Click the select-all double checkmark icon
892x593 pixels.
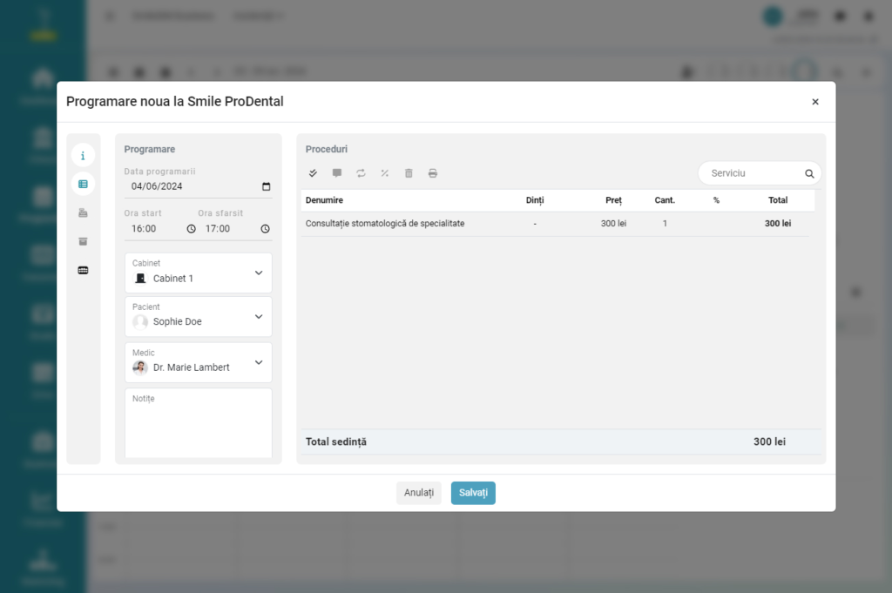313,173
